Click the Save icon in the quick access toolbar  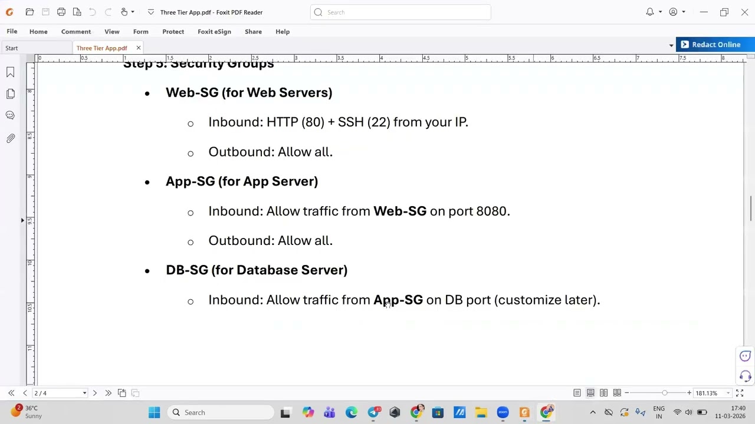pos(45,12)
